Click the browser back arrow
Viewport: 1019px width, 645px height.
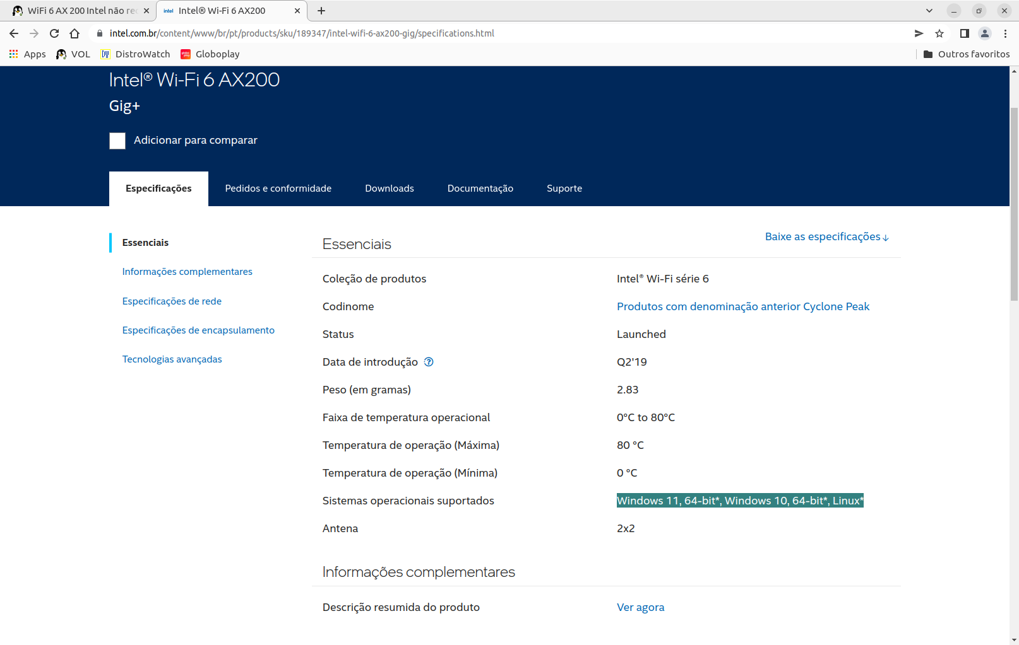pyautogui.click(x=14, y=33)
